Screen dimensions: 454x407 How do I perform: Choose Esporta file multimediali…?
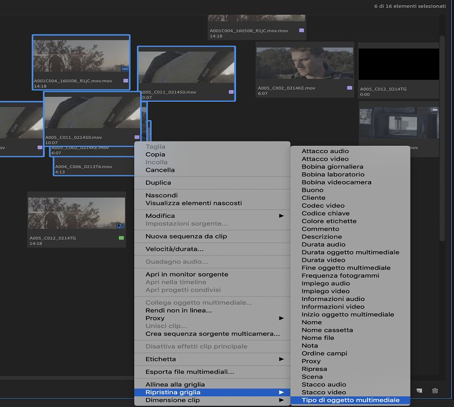190,372
